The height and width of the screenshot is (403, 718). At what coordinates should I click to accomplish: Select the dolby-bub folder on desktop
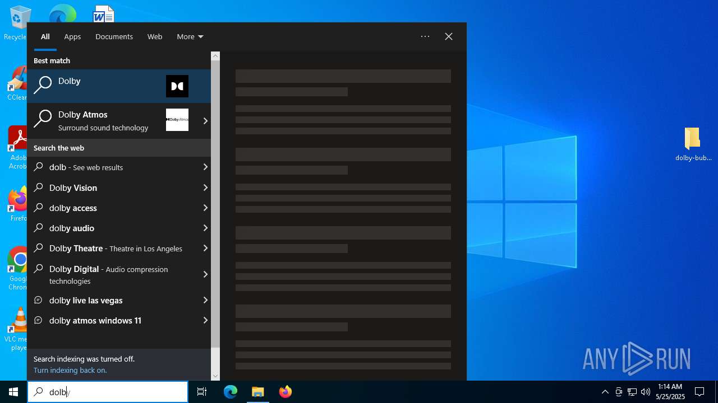(x=693, y=144)
